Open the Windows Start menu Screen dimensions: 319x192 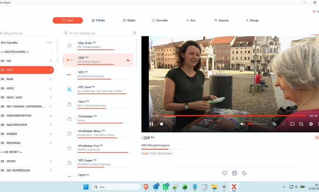coord(86,187)
